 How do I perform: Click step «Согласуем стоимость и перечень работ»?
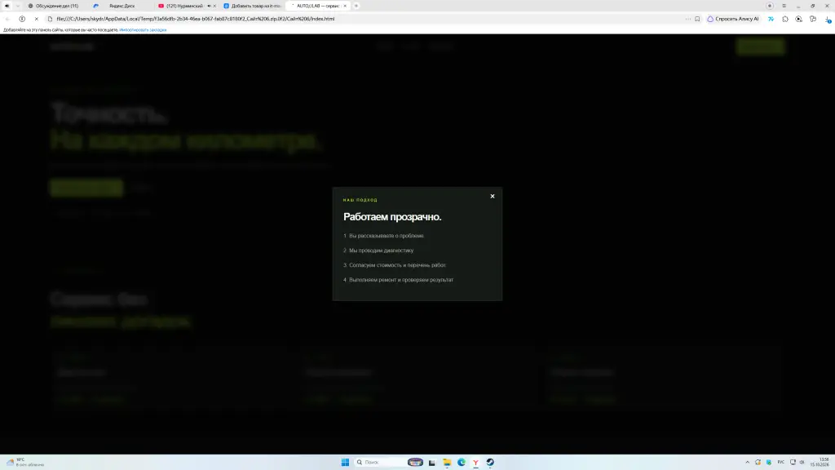pos(397,265)
